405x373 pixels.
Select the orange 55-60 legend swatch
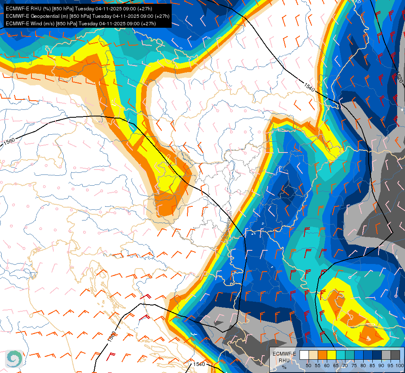(x=323, y=355)
